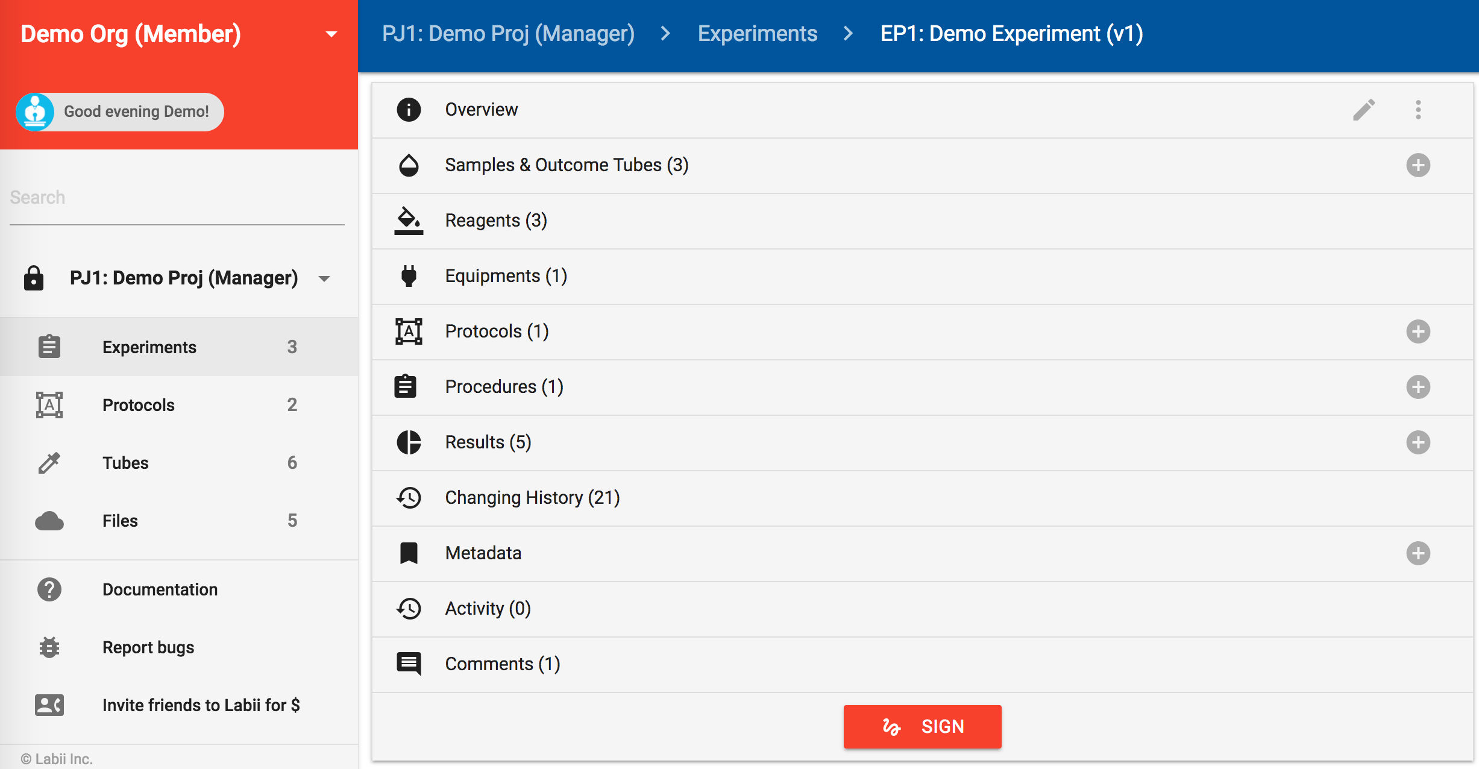Image resolution: width=1479 pixels, height=769 pixels.
Task: Click the plus icon beside Results
Action: click(x=1418, y=442)
